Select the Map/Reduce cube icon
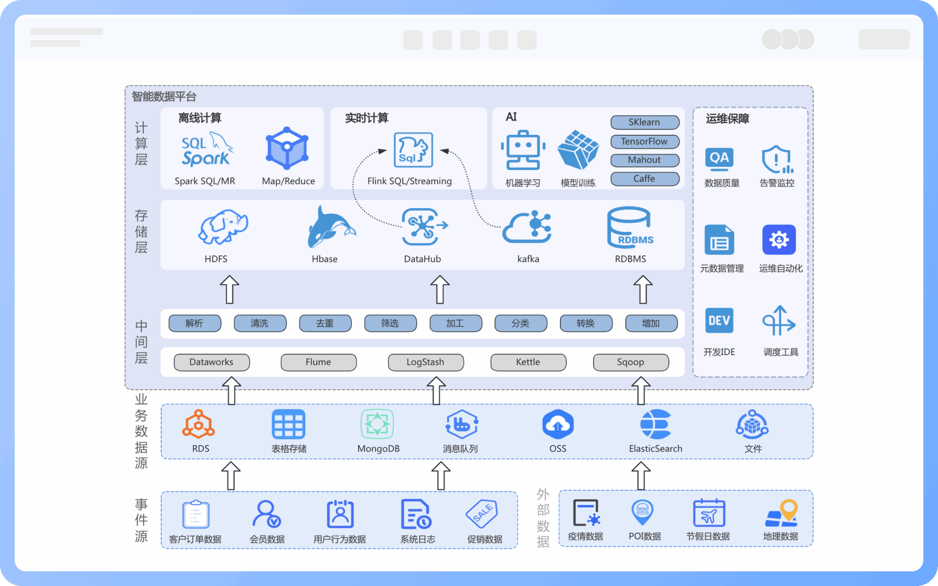Screen dimensions: 938x586 (287, 148)
